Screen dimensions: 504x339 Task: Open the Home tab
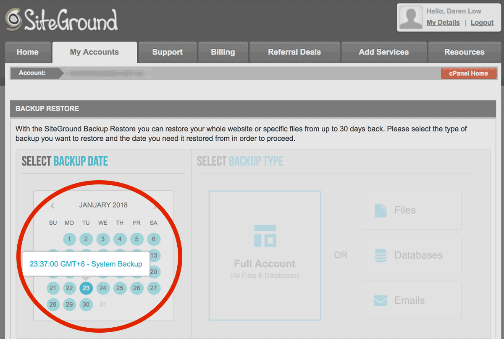(x=28, y=53)
